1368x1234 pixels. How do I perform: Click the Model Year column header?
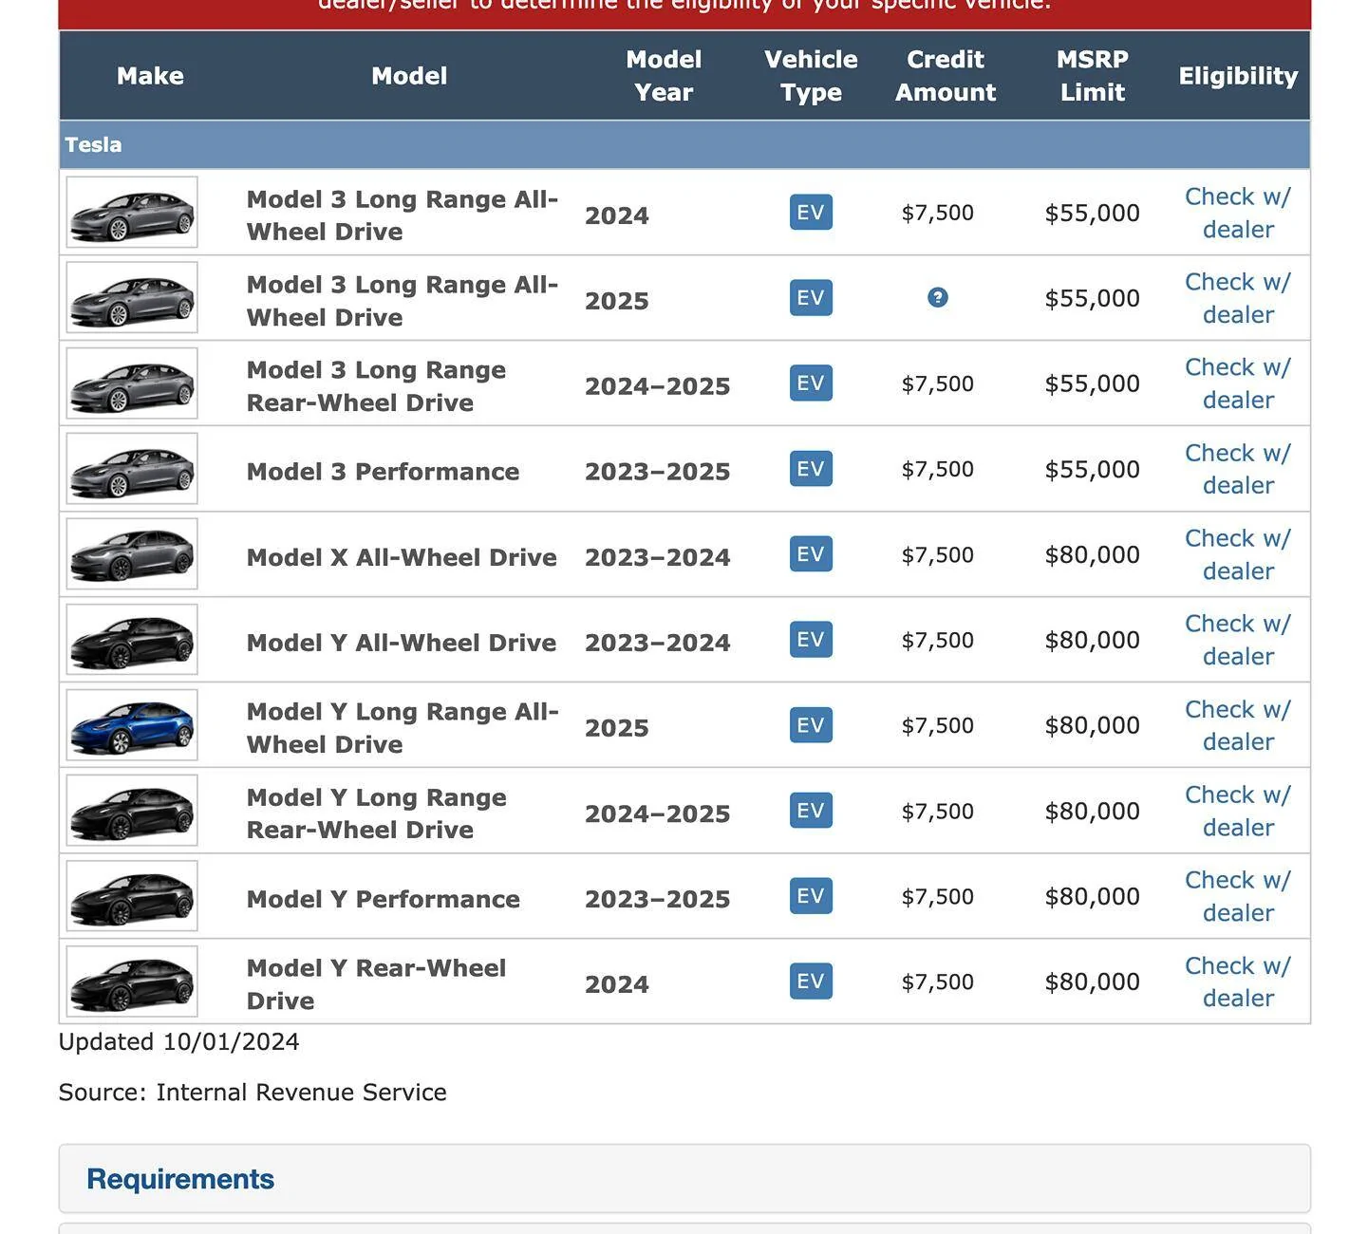pos(664,76)
